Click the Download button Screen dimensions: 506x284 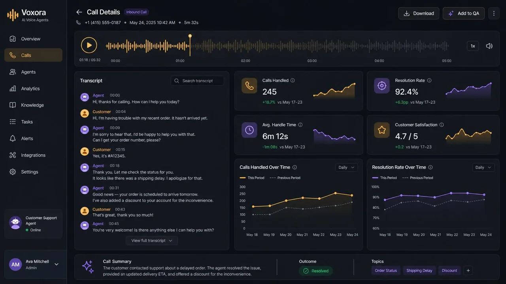(419, 13)
